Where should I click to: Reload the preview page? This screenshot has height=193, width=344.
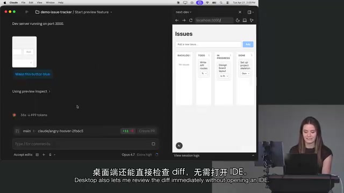pyautogui.click(x=191, y=20)
